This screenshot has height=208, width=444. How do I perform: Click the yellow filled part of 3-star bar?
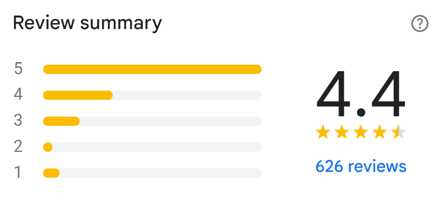click(x=61, y=121)
